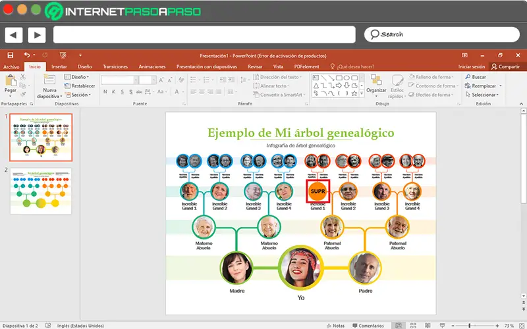Toggle the Notas pane in status bar
The width and height of the screenshot is (527, 329).
[335, 326]
